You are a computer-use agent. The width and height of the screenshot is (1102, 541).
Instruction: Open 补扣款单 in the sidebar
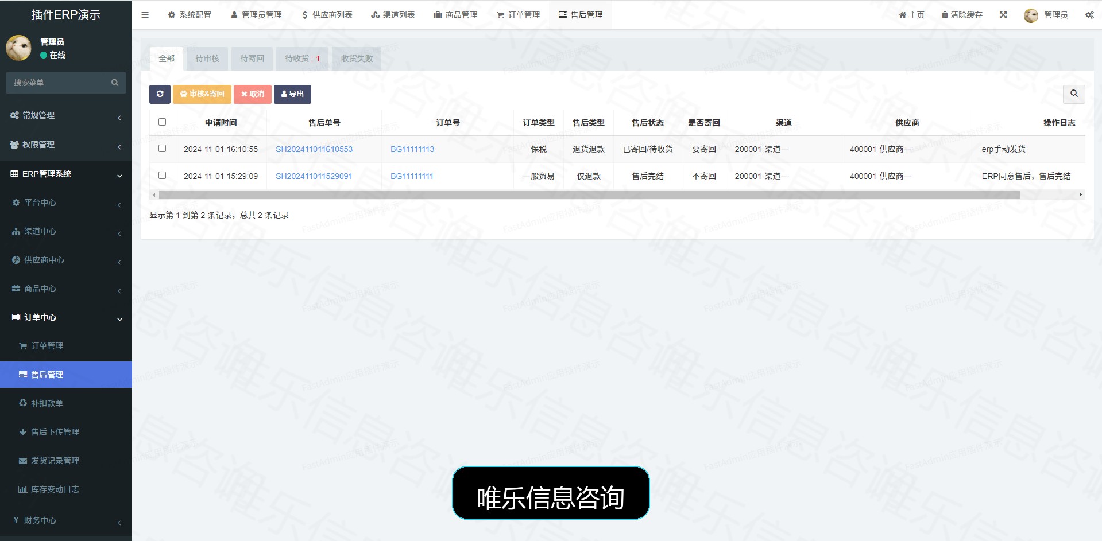[x=66, y=403]
